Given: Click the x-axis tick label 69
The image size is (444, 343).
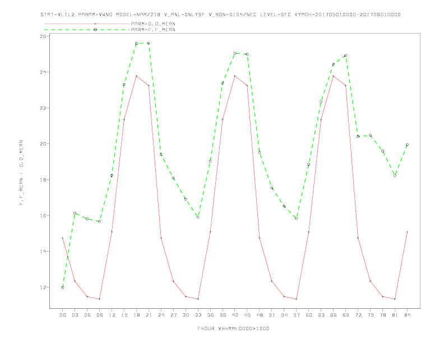Looking at the screenshot, I should [346, 315].
